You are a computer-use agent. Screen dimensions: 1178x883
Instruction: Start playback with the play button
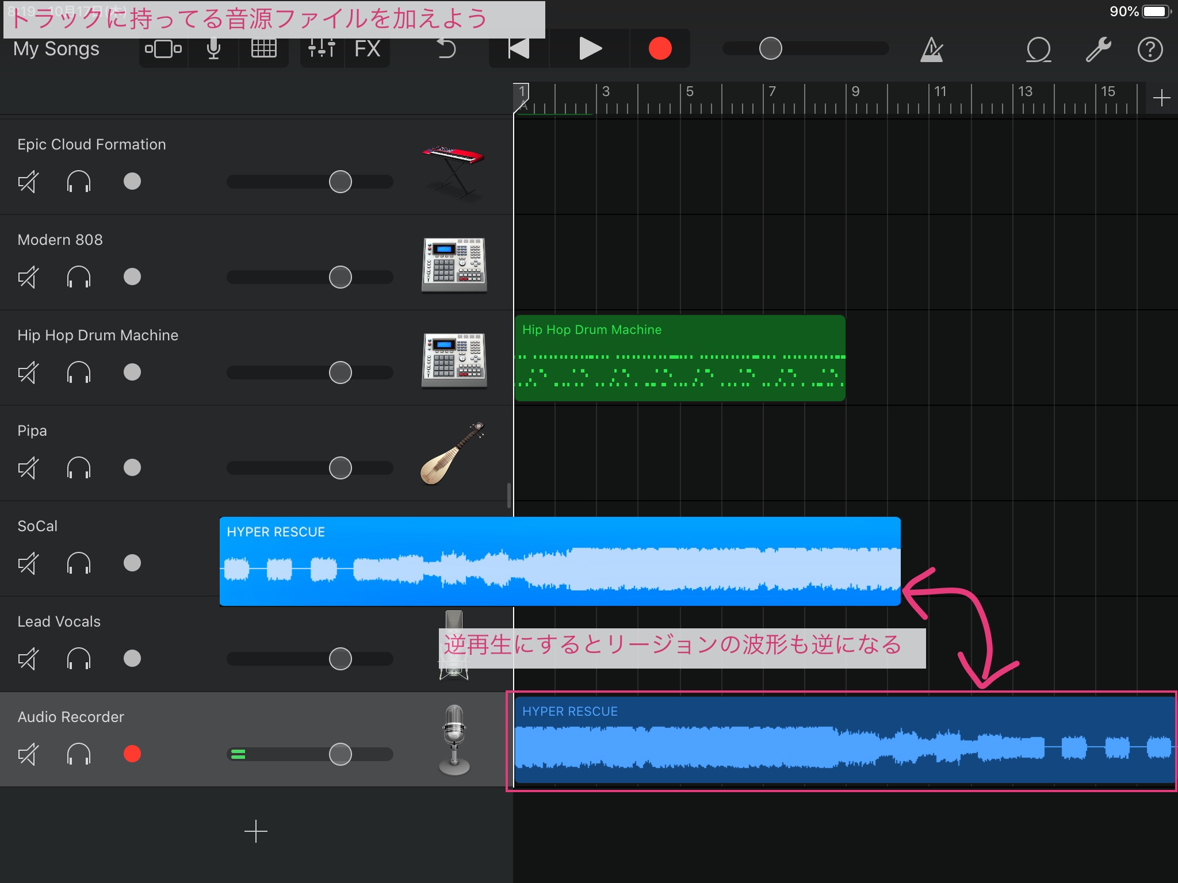pyautogui.click(x=590, y=49)
